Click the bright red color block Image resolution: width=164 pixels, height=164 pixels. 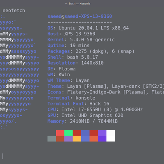[x=60, y=133]
